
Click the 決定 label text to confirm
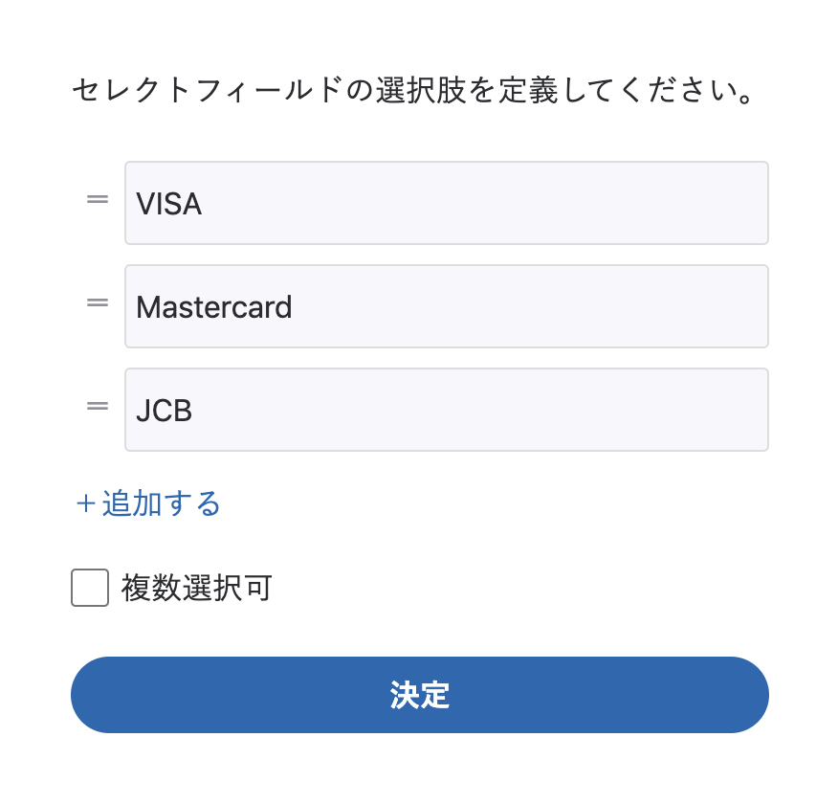[x=419, y=696]
